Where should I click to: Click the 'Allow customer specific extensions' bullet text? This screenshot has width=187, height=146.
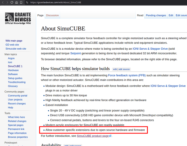tap(95, 130)
